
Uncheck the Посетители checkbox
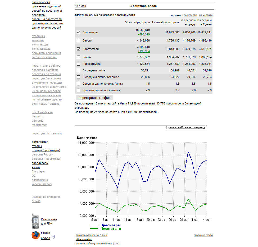pos(78,49)
